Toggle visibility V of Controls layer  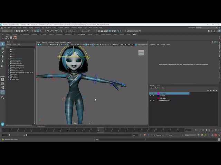[x=151, y=96]
